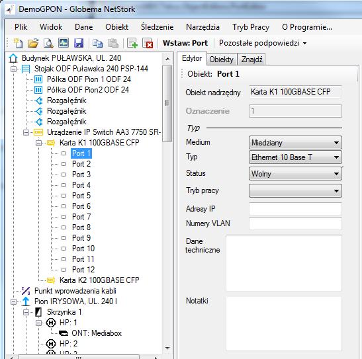Click the ONT: Mediabox device icon
The image size is (362, 359).
(64, 333)
